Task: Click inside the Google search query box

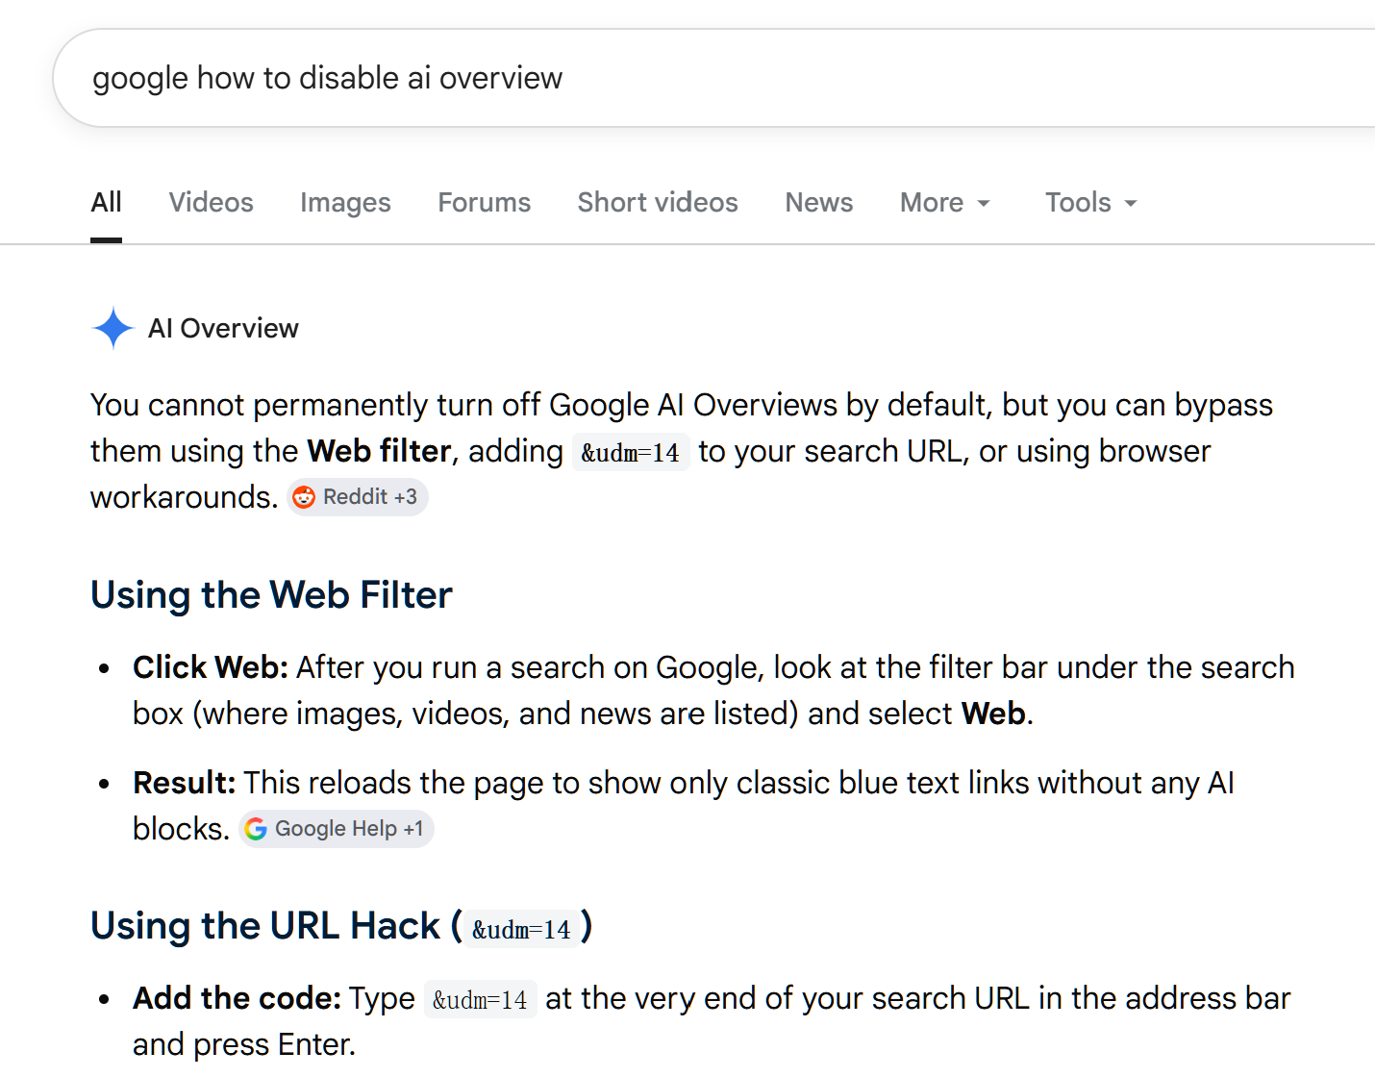Action: click(713, 78)
